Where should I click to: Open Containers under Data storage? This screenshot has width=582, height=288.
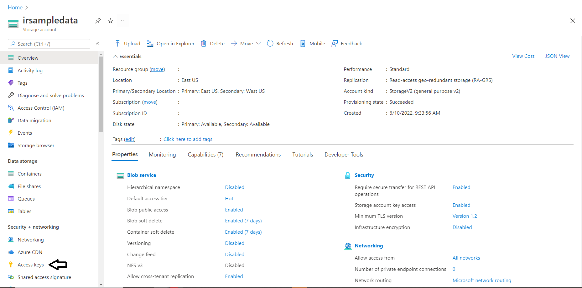pyautogui.click(x=29, y=174)
